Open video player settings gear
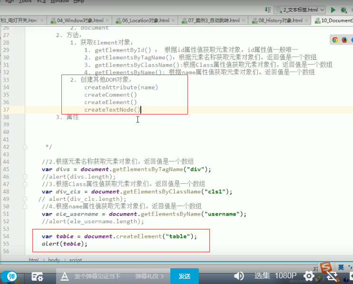Viewport: 353px width, 284px height. [x=309, y=275]
